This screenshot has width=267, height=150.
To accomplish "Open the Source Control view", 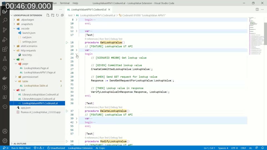I will pyautogui.click(x=5, y=30).
